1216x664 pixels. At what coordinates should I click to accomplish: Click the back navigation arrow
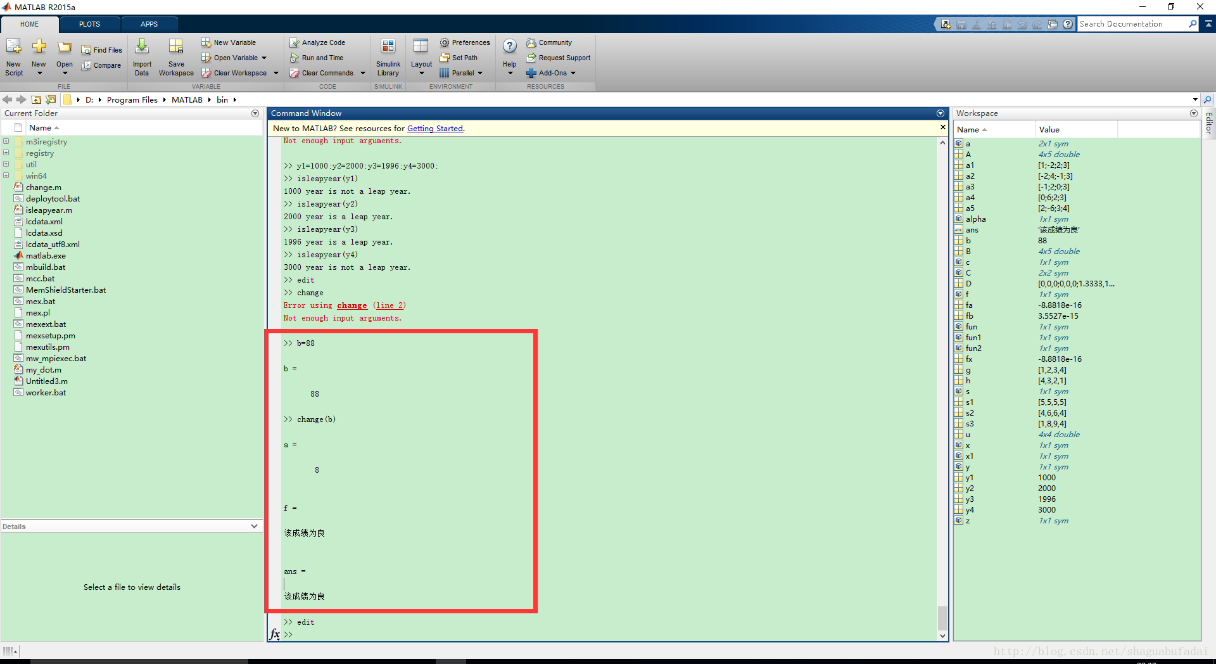click(8, 99)
